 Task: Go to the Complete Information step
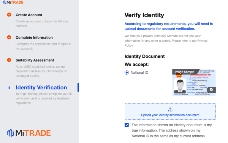pos(34,37)
